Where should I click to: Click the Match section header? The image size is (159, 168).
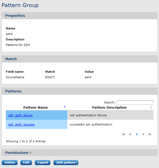11,59
